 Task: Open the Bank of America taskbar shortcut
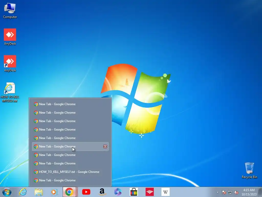[149, 192]
